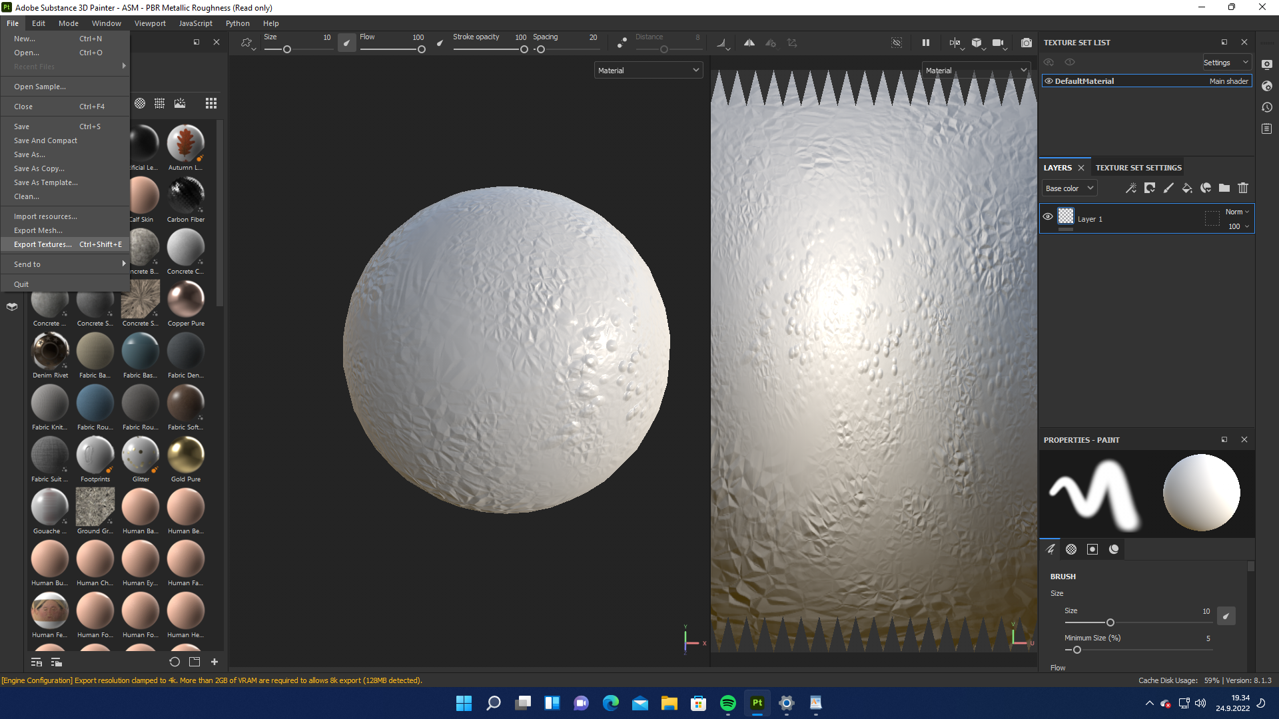Change the Norm blending mode dropdown

(1236, 212)
